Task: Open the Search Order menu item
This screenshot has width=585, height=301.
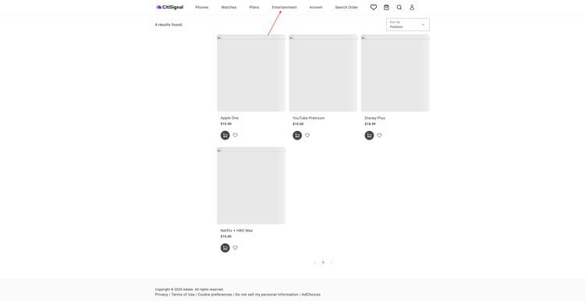Action: pyautogui.click(x=346, y=8)
